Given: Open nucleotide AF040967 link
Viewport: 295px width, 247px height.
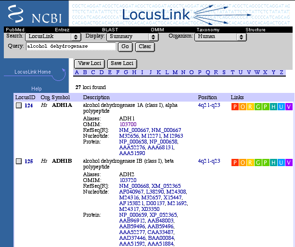Looking at the screenshot, I should 131,192.
